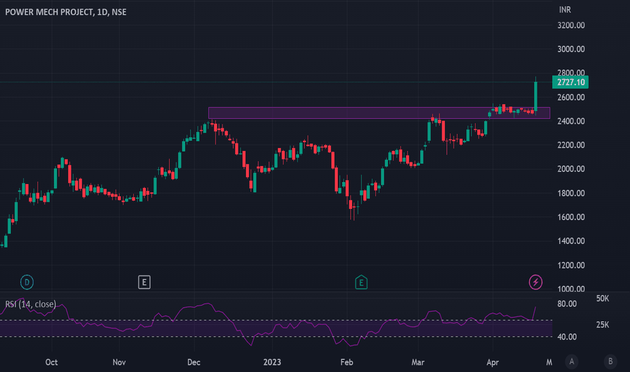
Task: Click the dividend 'D' event marker
Action: [x=27, y=282]
